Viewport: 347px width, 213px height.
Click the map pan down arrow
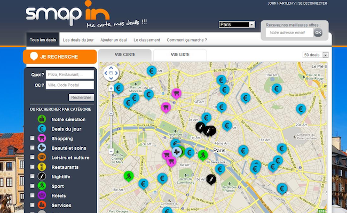[x=111, y=78]
